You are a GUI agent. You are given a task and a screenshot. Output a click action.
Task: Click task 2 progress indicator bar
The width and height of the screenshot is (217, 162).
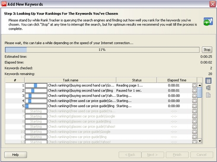[x=36, y=91]
